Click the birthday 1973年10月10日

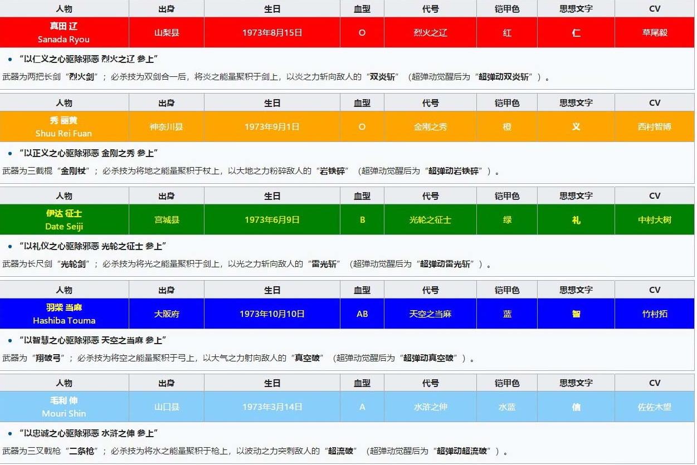pyautogui.click(x=272, y=314)
